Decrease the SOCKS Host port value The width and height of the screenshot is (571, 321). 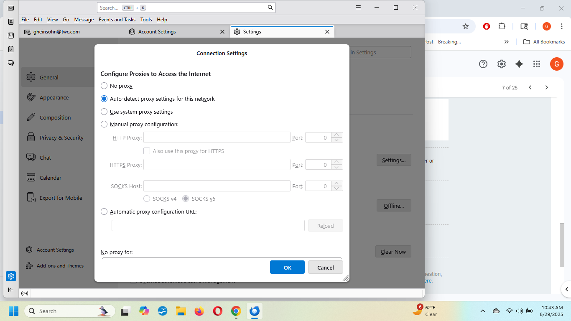(x=337, y=189)
